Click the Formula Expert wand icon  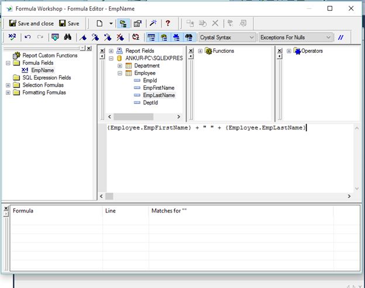point(153,23)
